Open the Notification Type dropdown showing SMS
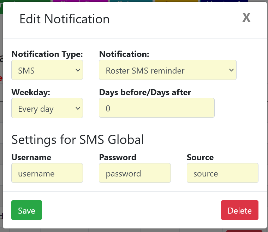The width and height of the screenshot is (268, 232). click(x=47, y=70)
